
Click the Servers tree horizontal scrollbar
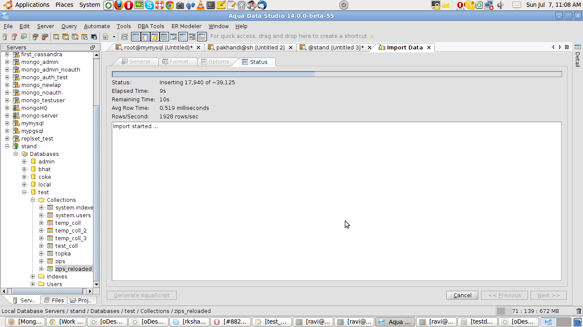47,291
